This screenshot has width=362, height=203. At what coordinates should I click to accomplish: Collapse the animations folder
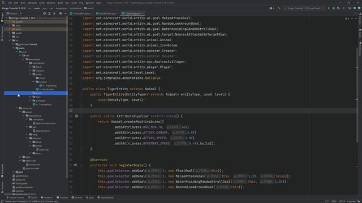coord(27,120)
